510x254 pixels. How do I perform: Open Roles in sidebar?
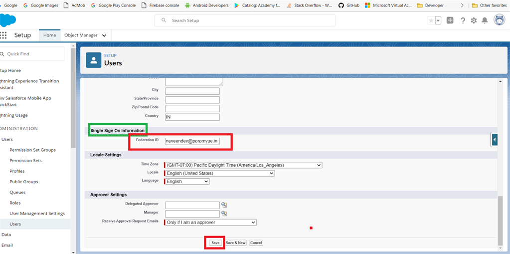coord(15,203)
